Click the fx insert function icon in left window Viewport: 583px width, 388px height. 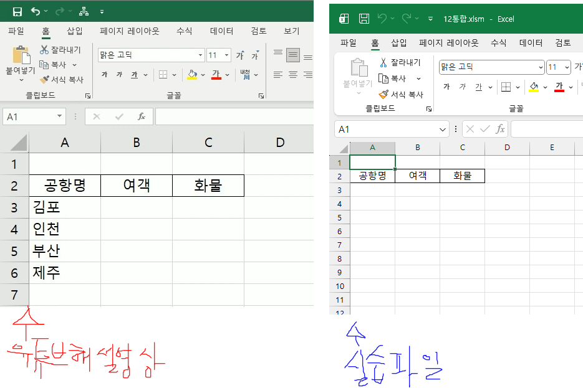pos(142,116)
